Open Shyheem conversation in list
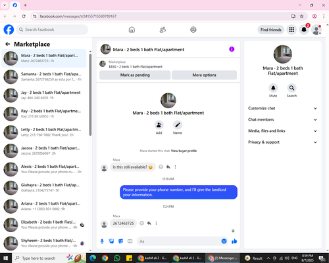This screenshot has height=263, width=329. click(x=44, y=243)
